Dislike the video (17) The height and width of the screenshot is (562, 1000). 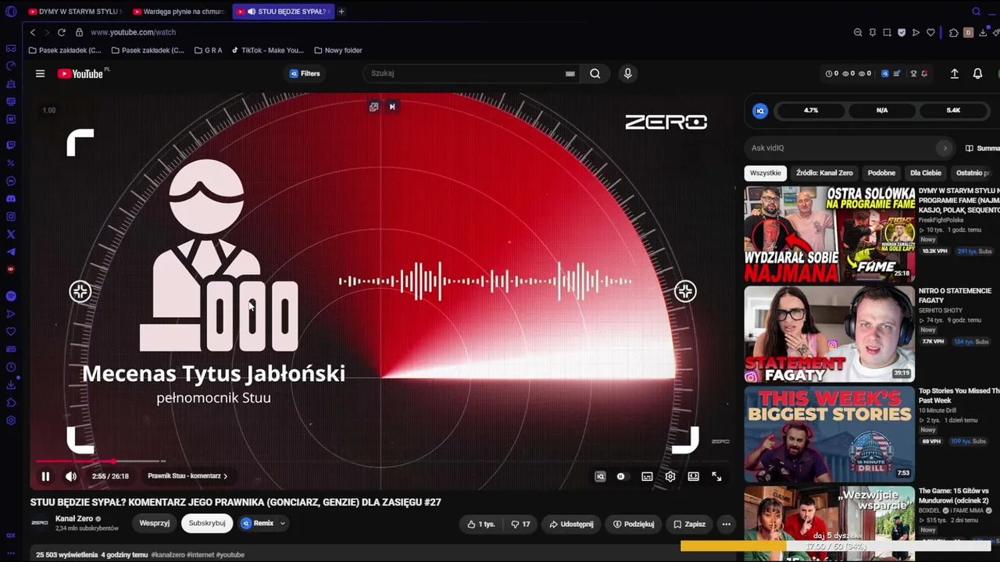pos(520,524)
